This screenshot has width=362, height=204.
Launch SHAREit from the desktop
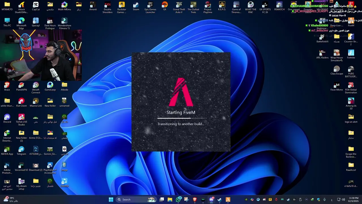(64, 183)
